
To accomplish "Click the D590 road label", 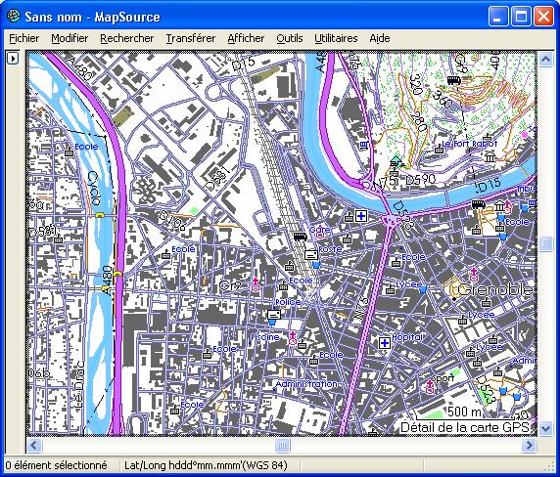I will [420, 179].
